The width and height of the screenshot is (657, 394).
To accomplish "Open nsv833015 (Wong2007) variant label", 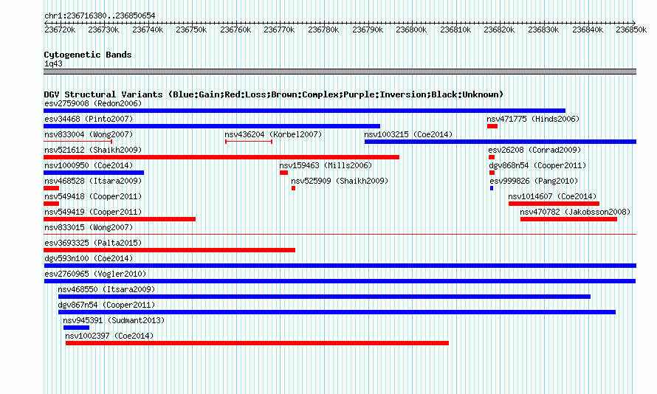I will [x=89, y=227].
